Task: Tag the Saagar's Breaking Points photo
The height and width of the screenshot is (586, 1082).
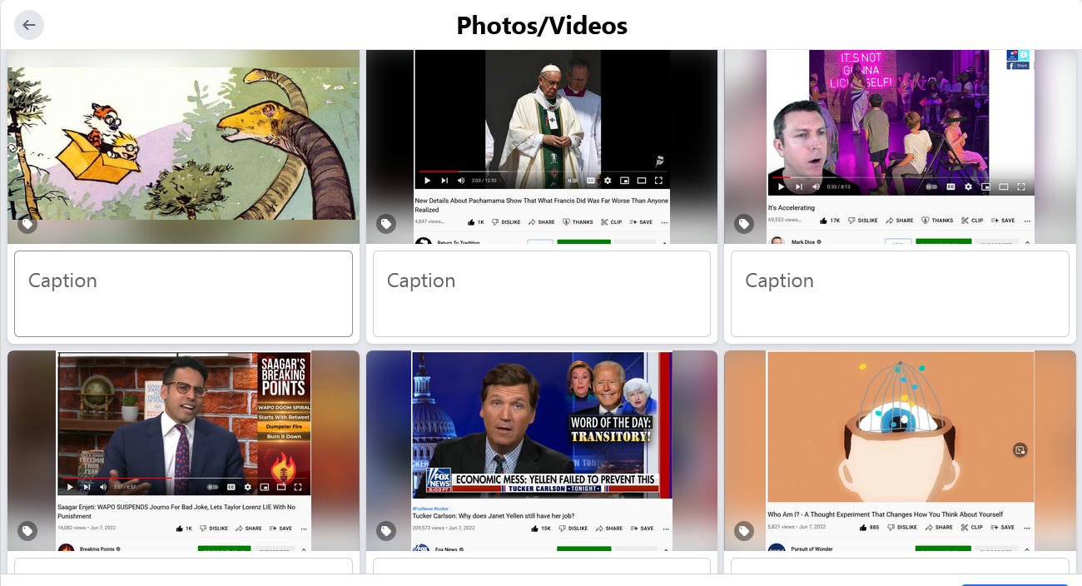Action: 27,531
